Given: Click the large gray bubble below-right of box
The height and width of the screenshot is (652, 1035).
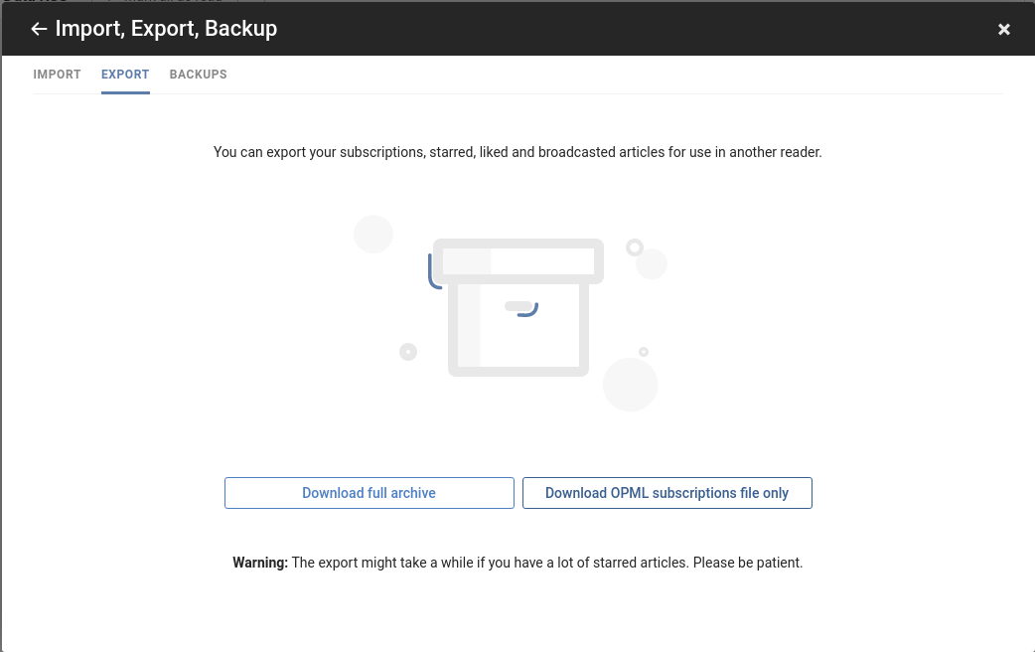Looking at the screenshot, I should coord(630,385).
